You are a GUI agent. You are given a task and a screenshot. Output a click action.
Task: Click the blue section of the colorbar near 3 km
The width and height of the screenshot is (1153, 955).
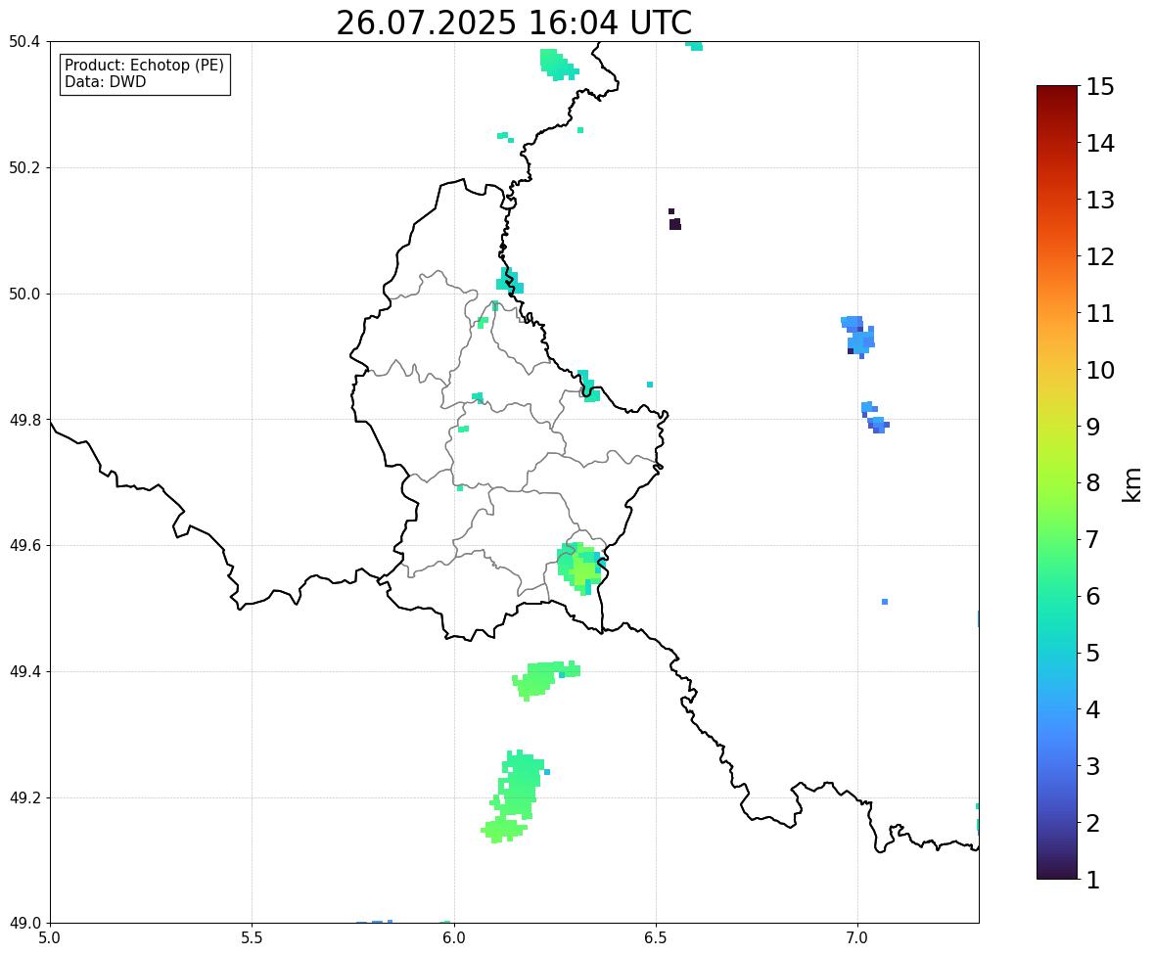tap(1057, 766)
